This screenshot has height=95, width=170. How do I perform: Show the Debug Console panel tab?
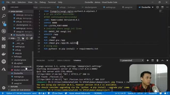pos(64,60)
